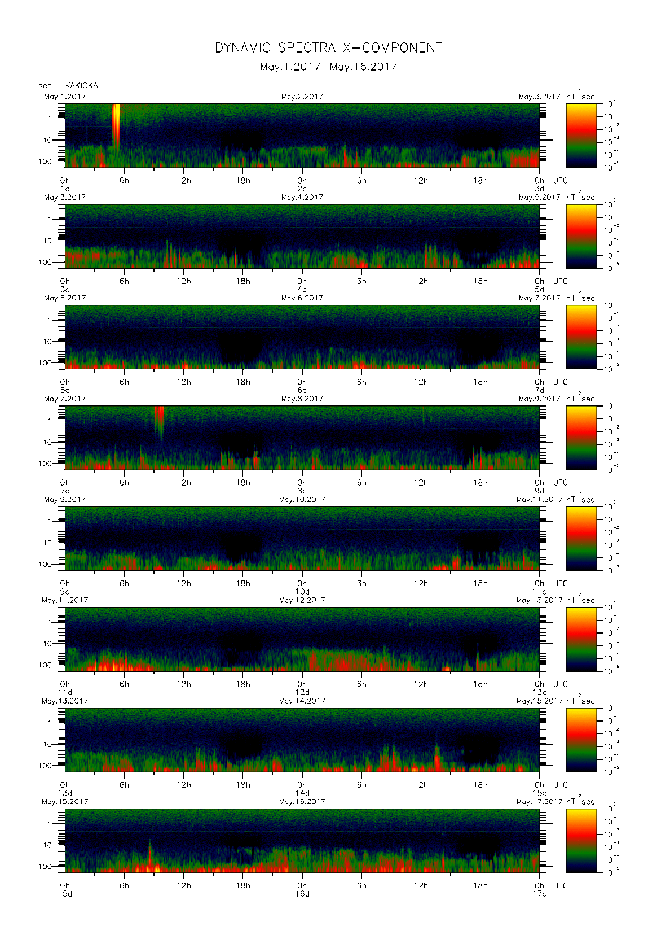Select the "May.4.2017" date label
This screenshot has height=948, width=657.
(x=302, y=198)
